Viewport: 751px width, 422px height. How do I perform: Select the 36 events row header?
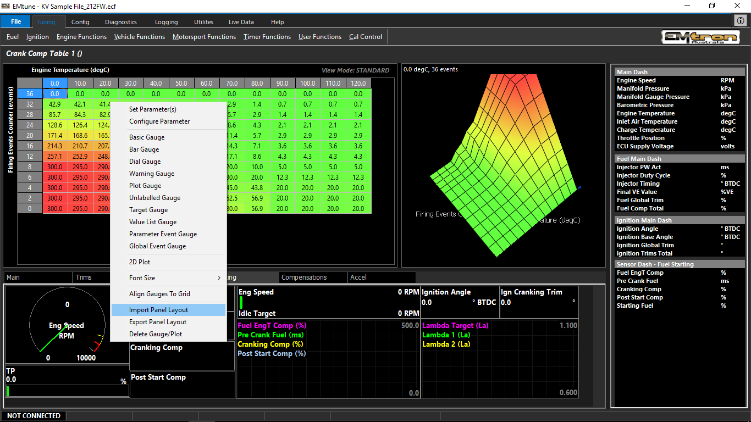point(30,94)
